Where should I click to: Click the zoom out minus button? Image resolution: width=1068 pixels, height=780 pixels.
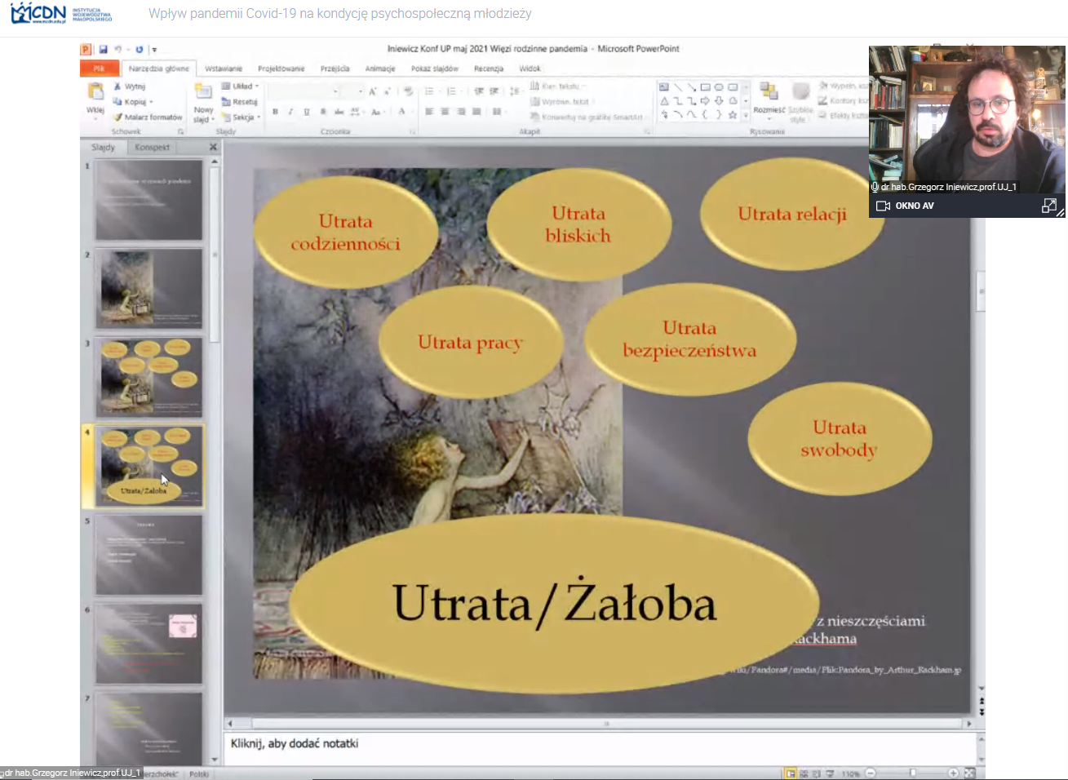[871, 773]
